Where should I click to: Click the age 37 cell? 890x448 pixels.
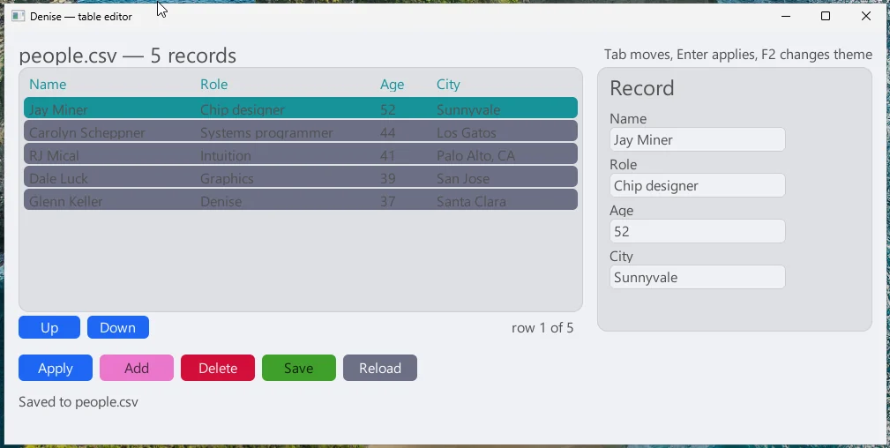click(x=388, y=202)
